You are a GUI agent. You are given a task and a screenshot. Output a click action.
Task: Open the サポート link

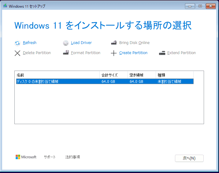coord(50,157)
